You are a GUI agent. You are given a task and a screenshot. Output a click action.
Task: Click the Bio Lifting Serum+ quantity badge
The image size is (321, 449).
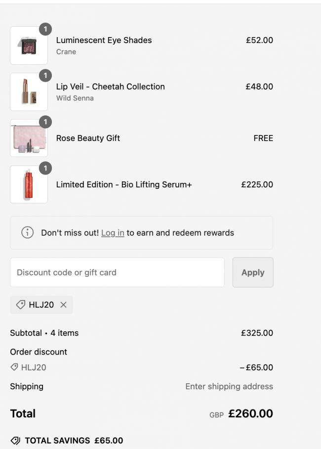45,169
